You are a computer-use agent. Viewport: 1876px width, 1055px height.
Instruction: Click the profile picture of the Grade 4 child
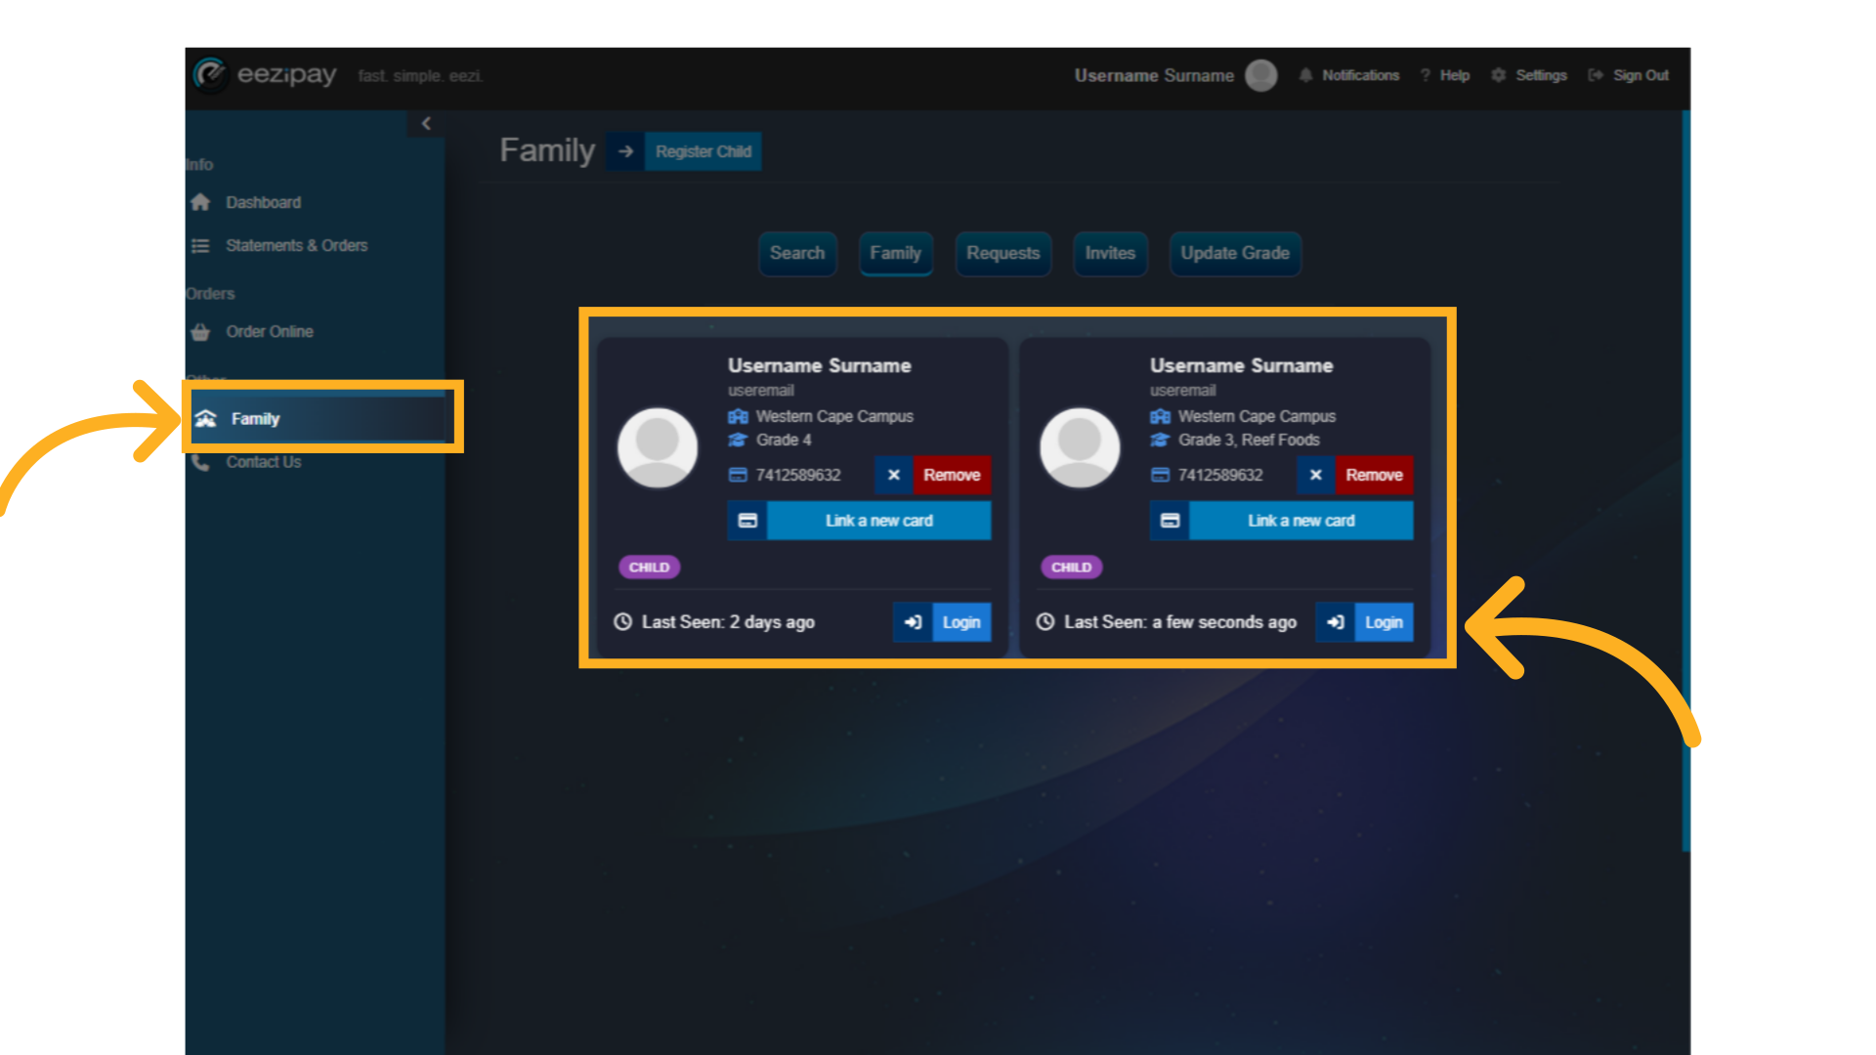pos(658,447)
